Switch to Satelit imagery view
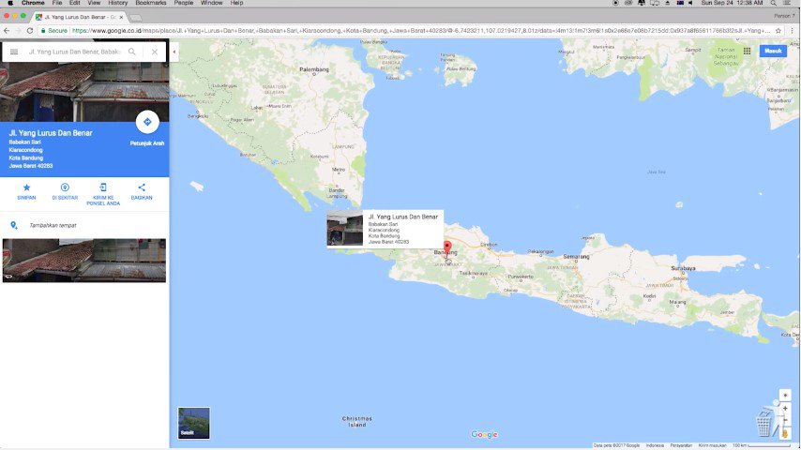The image size is (801, 450). 193,423
